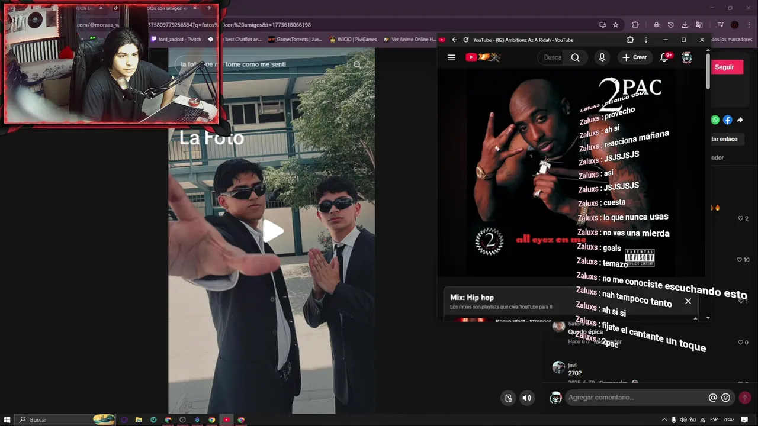This screenshot has width=758, height=426.
Task: Close the Mix: Hip hop panel
Action: [x=688, y=301]
